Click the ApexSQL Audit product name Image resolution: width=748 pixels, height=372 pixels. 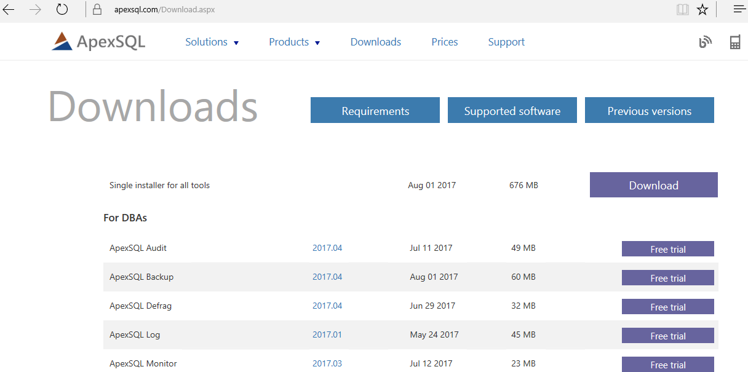click(138, 248)
